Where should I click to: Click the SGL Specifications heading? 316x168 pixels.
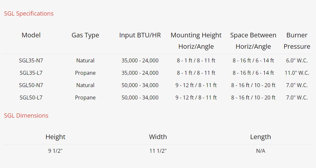coord(29,14)
